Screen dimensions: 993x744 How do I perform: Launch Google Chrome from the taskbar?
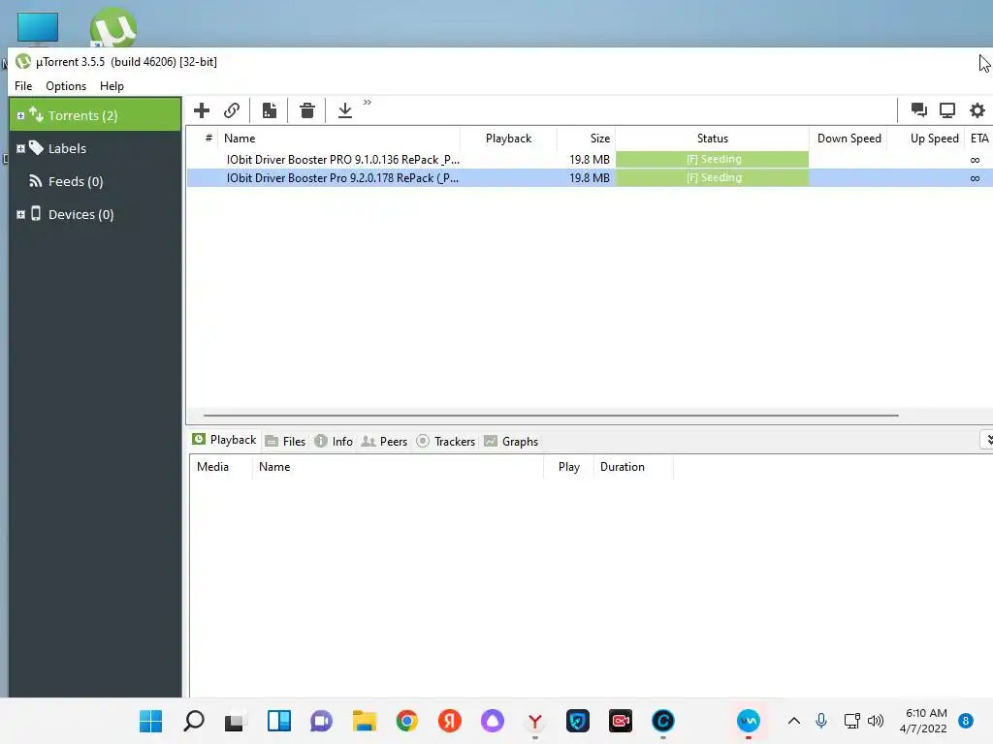click(407, 721)
